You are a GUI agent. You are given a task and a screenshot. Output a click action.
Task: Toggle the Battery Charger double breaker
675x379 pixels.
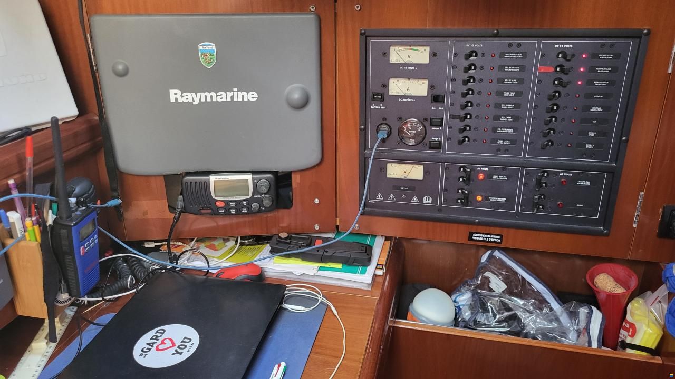[x=462, y=197]
